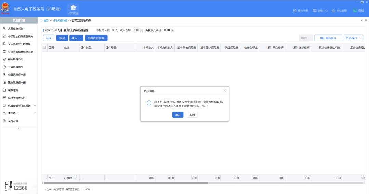Collapse sidebar with double-chevron icon
The image size is (369, 194).
[19, 128]
